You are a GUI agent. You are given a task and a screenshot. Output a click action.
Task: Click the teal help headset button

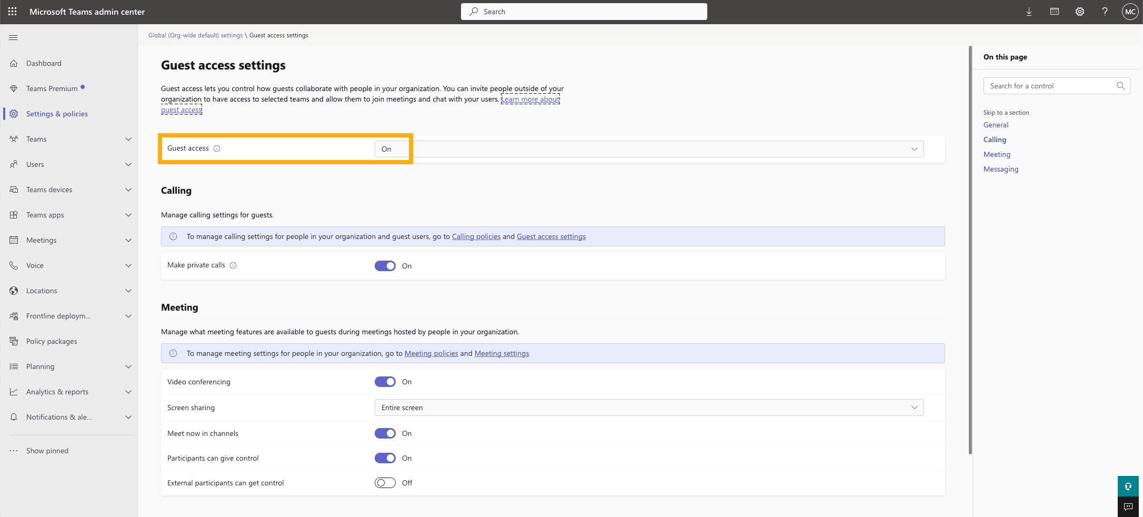coord(1128,486)
